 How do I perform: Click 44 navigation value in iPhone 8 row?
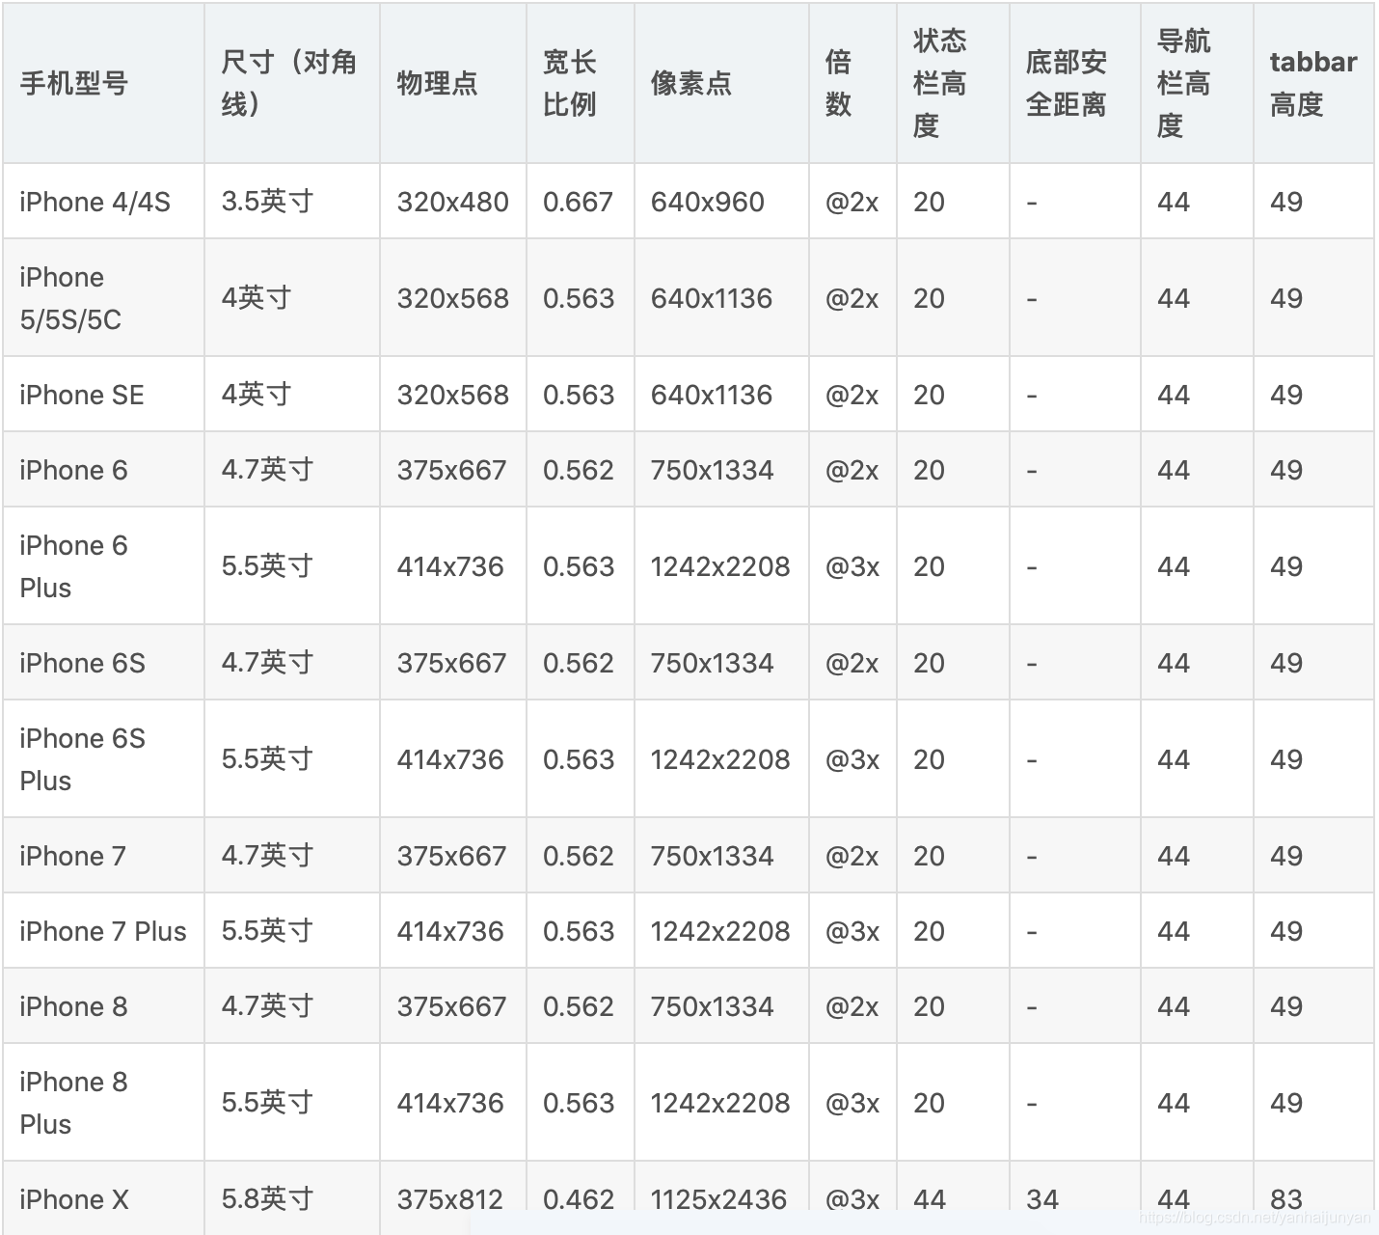1174,1006
